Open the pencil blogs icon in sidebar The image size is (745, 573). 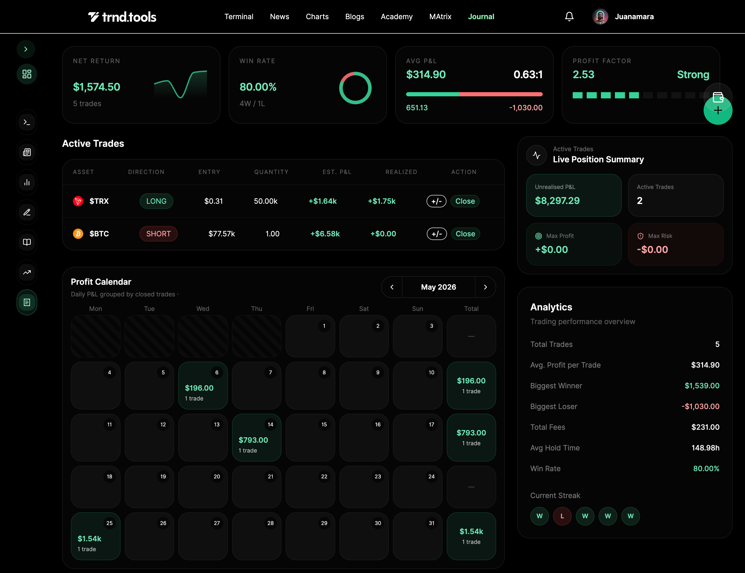click(27, 212)
